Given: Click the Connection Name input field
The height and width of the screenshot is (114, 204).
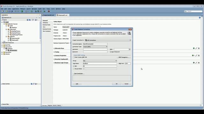Looking at the screenshot, I should point(95,44).
